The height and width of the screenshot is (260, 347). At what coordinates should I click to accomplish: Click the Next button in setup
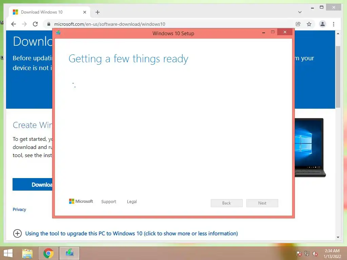click(262, 203)
